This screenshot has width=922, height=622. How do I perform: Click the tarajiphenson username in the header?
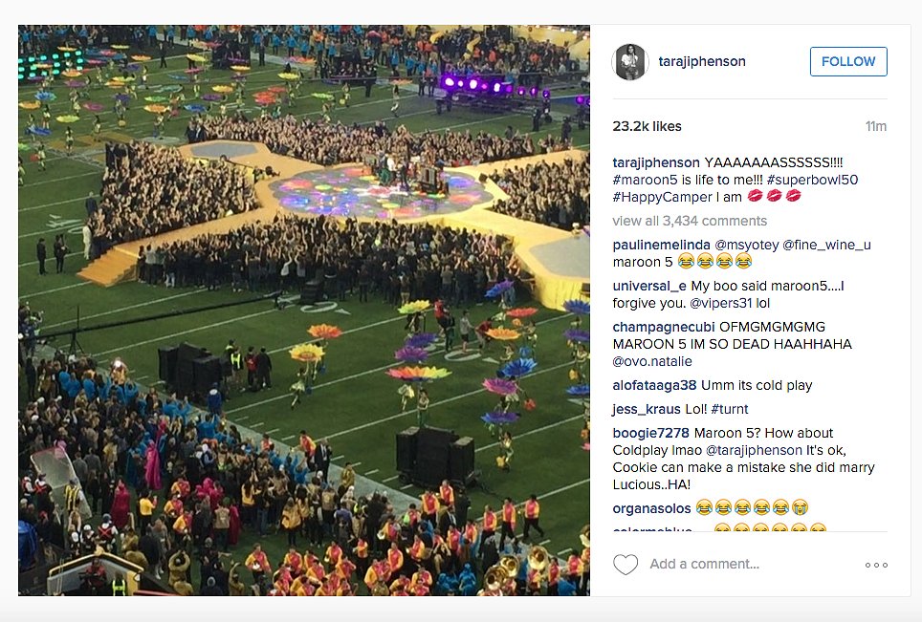click(702, 61)
